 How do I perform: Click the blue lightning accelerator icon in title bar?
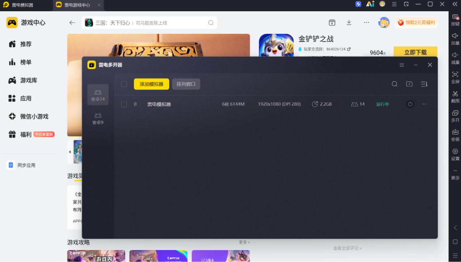[x=358, y=4]
